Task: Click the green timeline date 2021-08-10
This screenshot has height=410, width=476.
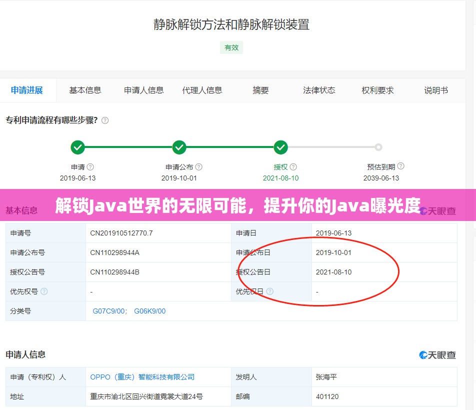Action: click(x=281, y=178)
